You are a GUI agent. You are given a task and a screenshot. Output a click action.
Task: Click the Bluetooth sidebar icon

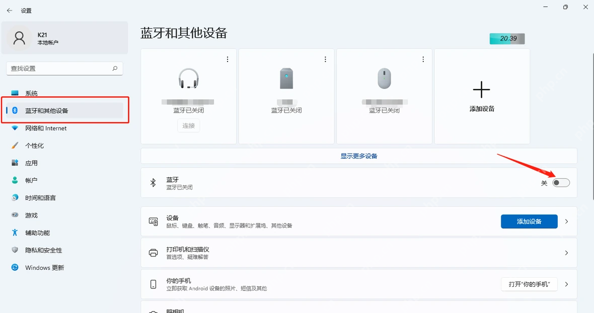pyautogui.click(x=15, y=111)
